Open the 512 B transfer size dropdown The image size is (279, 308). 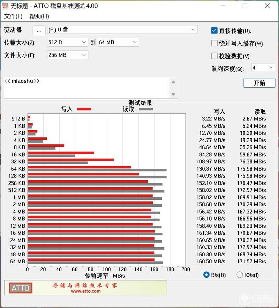coord(68,42)
